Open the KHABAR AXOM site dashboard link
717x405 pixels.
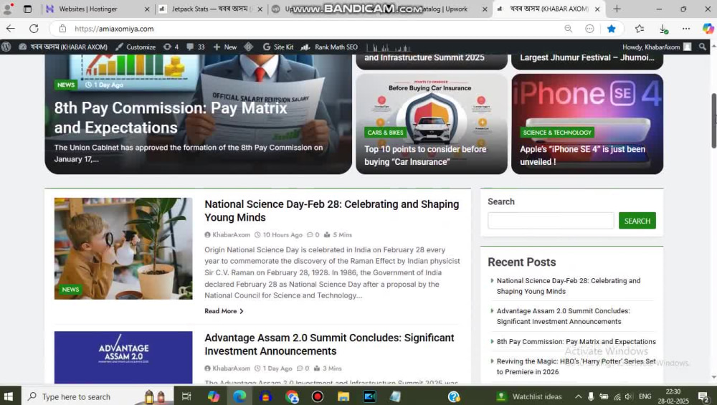pyautogui.click(x=63, y=47)
